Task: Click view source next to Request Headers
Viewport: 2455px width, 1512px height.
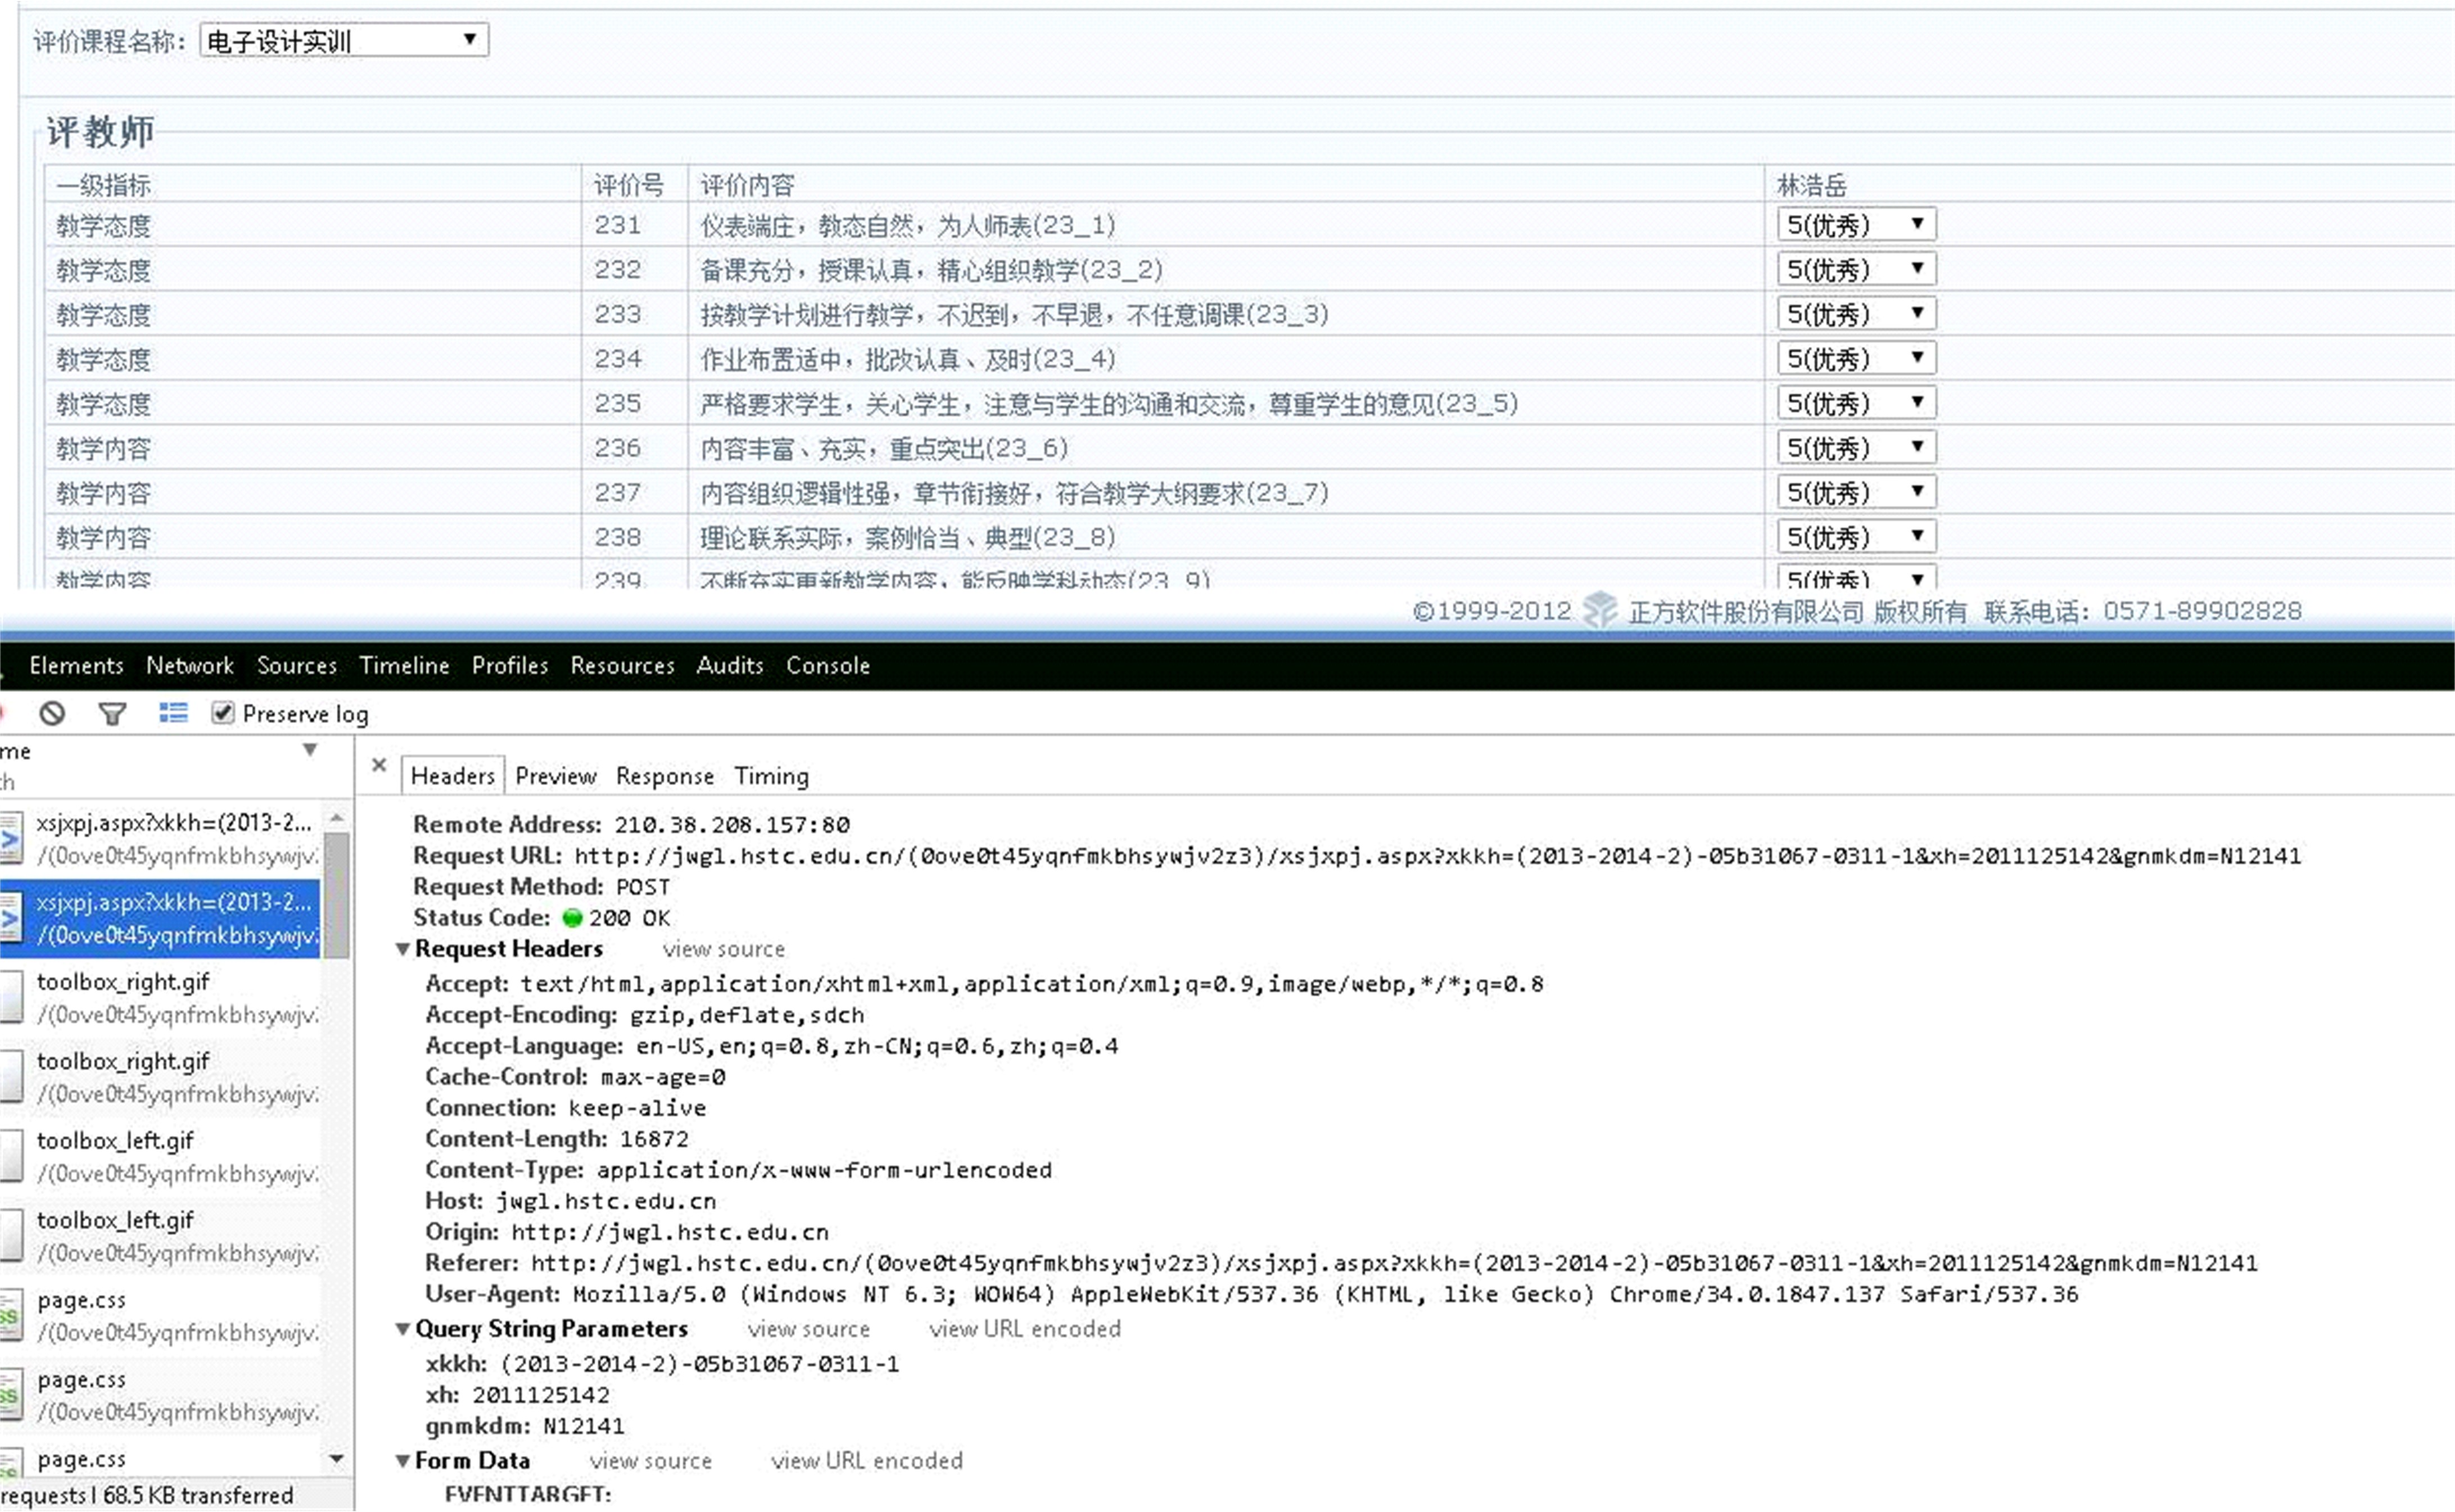Action: [x=723, y=949]
